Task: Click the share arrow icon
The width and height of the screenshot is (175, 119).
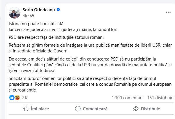Action: [x=135, y=109]
